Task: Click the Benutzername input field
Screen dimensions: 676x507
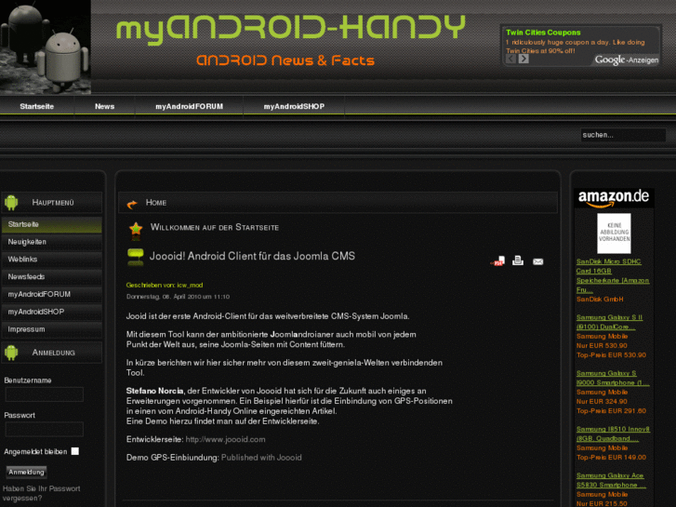Action: pos(45,394)
